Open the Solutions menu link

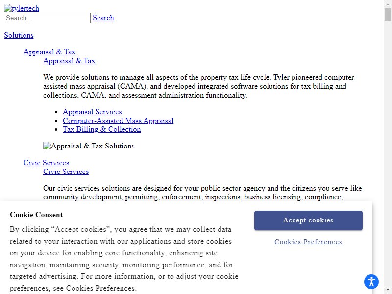point(19,35)
